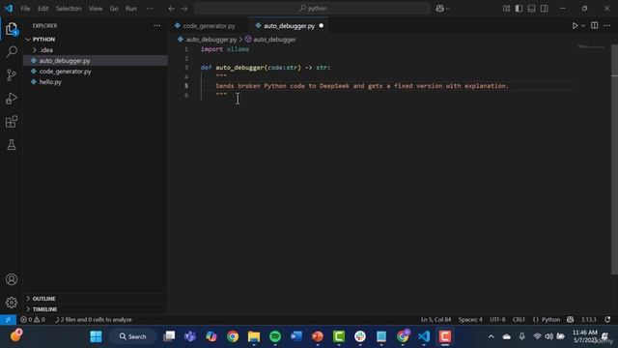Screen dimensions: 618x348
Task: Open additional menus ellipsis in menu bar
Action: 150,9
